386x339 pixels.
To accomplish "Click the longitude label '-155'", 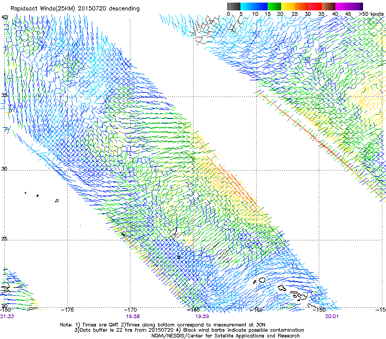I will (x=319, y=310).
